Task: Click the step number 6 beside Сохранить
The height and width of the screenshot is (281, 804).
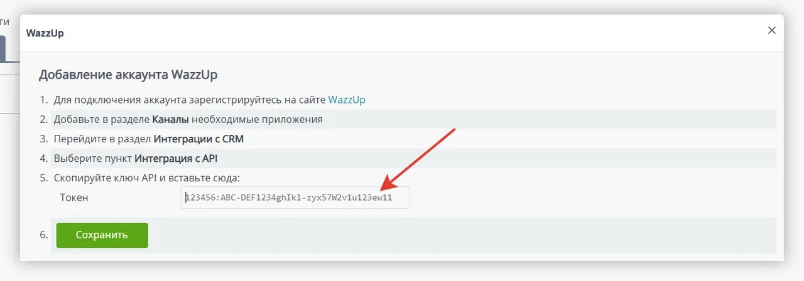Action: (x=43, y=235)
